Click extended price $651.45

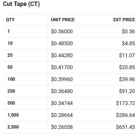point(125,127)
